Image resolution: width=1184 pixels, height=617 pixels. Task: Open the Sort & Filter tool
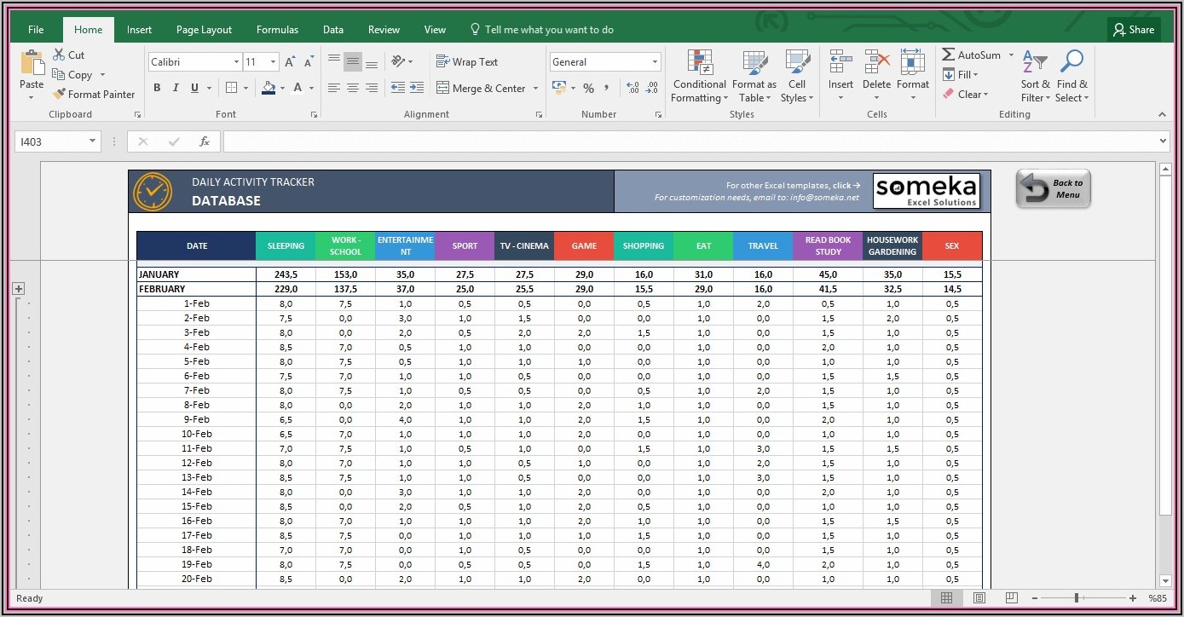1035,77
